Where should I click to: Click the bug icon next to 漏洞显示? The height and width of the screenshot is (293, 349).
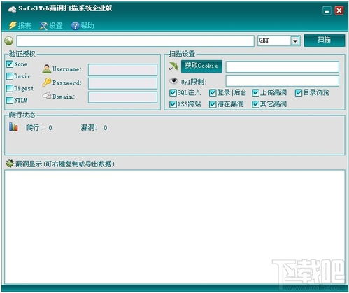[10, 164]
